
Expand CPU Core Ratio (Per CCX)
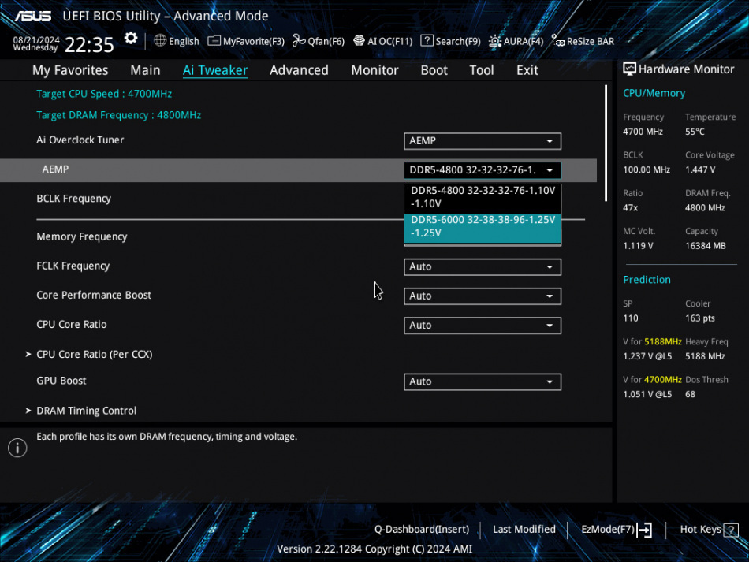pyautogui.click(x=94, y=355)
